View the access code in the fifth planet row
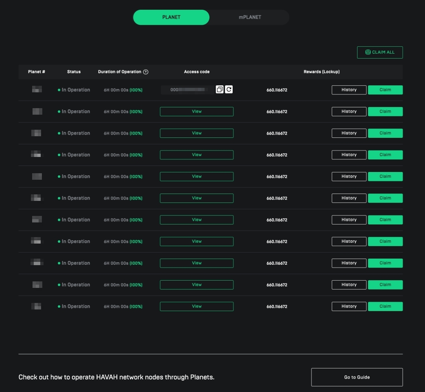Viewport: 425px width, 392px height. pos(196,176)
